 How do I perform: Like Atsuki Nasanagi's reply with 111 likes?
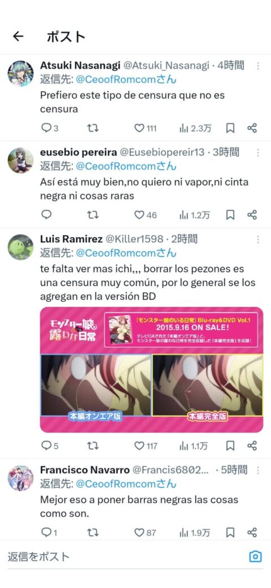click(x=145, y=129)
